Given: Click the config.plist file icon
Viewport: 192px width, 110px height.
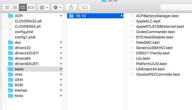Looking at the screenshot, I should (x=11, y=32).
